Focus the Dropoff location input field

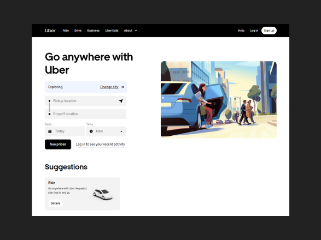coord(85,114)
